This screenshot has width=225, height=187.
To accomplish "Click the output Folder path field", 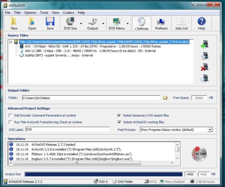I will (91, 98).
